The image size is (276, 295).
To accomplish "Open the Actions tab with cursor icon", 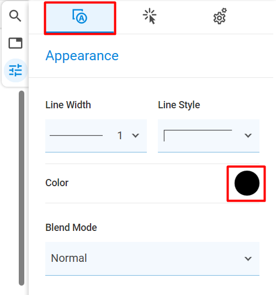I will point(150,16).
